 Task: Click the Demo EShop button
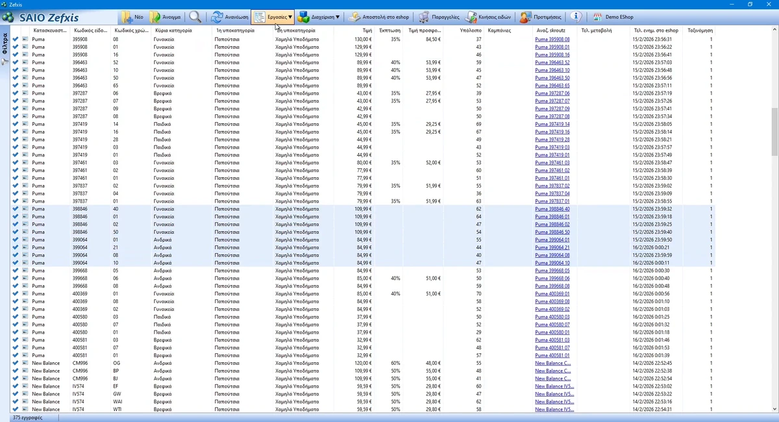coord(612,18)
